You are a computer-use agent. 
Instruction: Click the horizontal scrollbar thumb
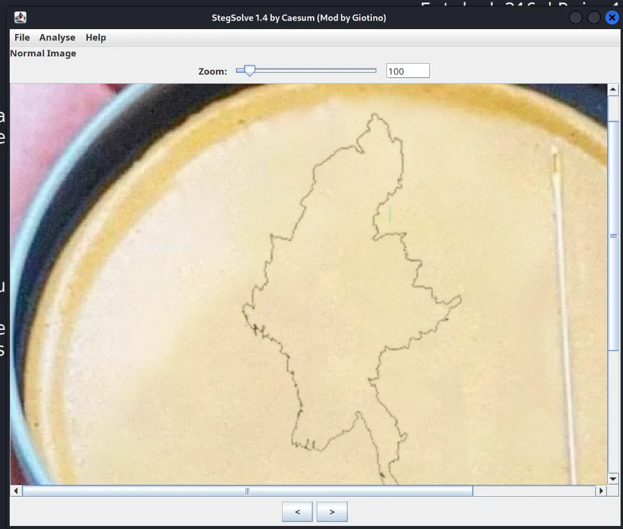pos(248,491)
